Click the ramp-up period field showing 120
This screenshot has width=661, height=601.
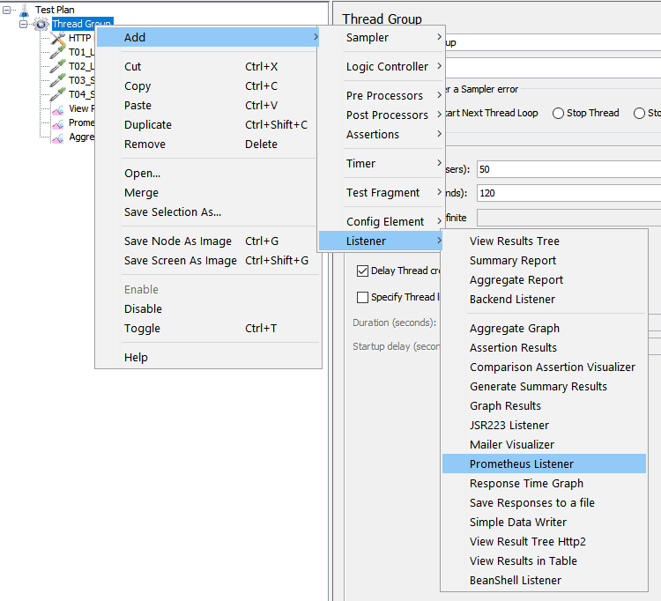tap(564, 193)
